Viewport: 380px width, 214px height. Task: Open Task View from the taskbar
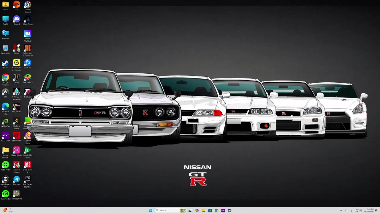190,210
